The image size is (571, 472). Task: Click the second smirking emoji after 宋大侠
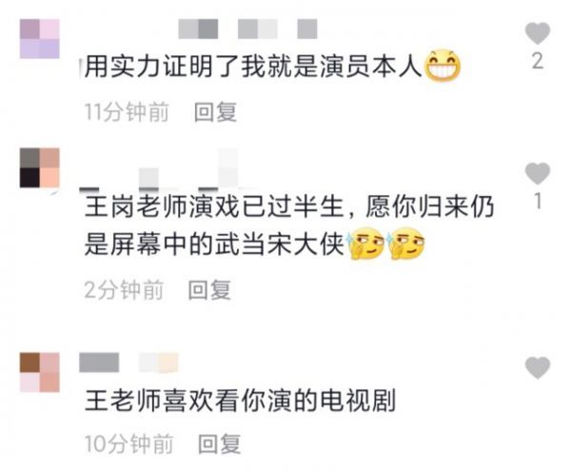[x=406, y=244]
